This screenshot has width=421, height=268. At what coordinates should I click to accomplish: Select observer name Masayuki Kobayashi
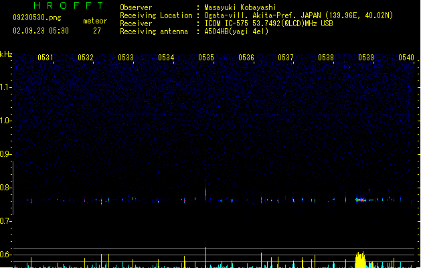pyautogui.click(x=240, y=7)
